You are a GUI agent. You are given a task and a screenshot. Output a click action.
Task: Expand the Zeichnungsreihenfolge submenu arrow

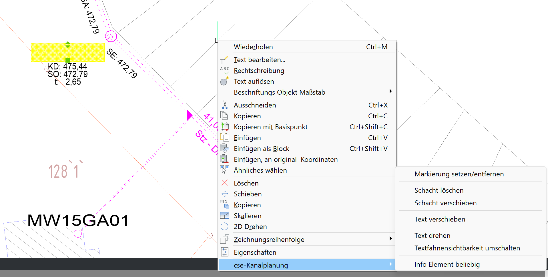point(390,239)
